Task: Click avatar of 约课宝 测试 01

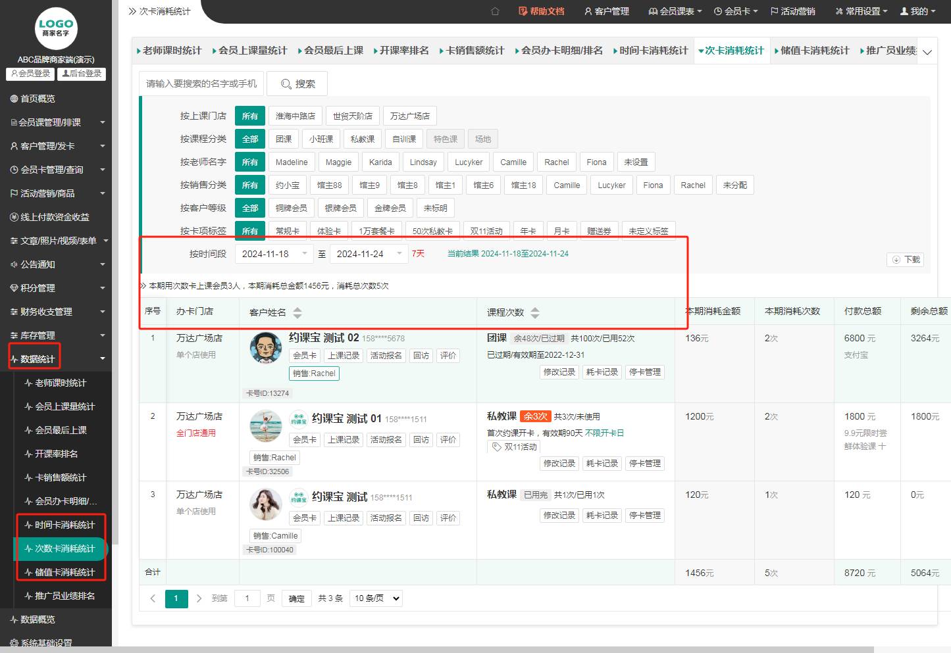Action: coord(266,426)
